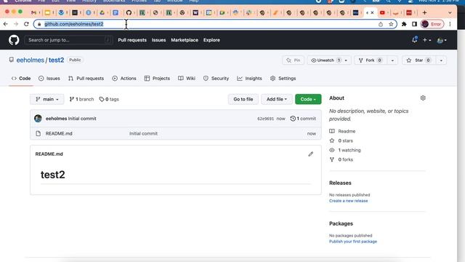This screenshot has width=465, height=262.
Task: Open Add file dropdown
Action: pos(277,99)
